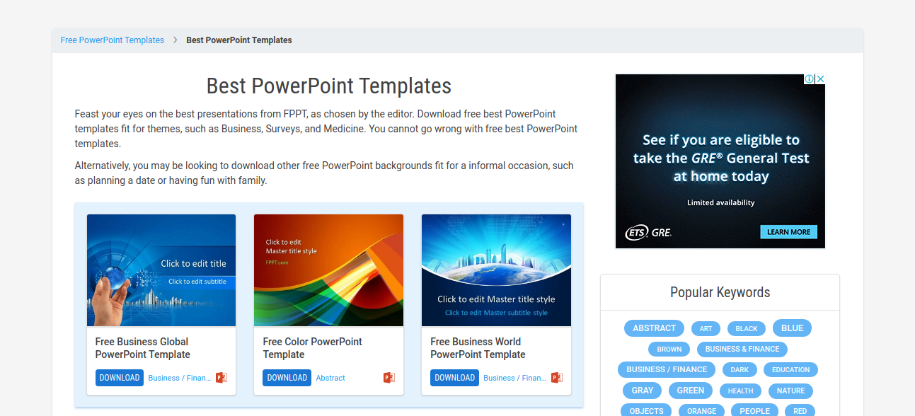Select the BLACK keyword tag
Screen dimensions: 915x416
coord(747,328)
